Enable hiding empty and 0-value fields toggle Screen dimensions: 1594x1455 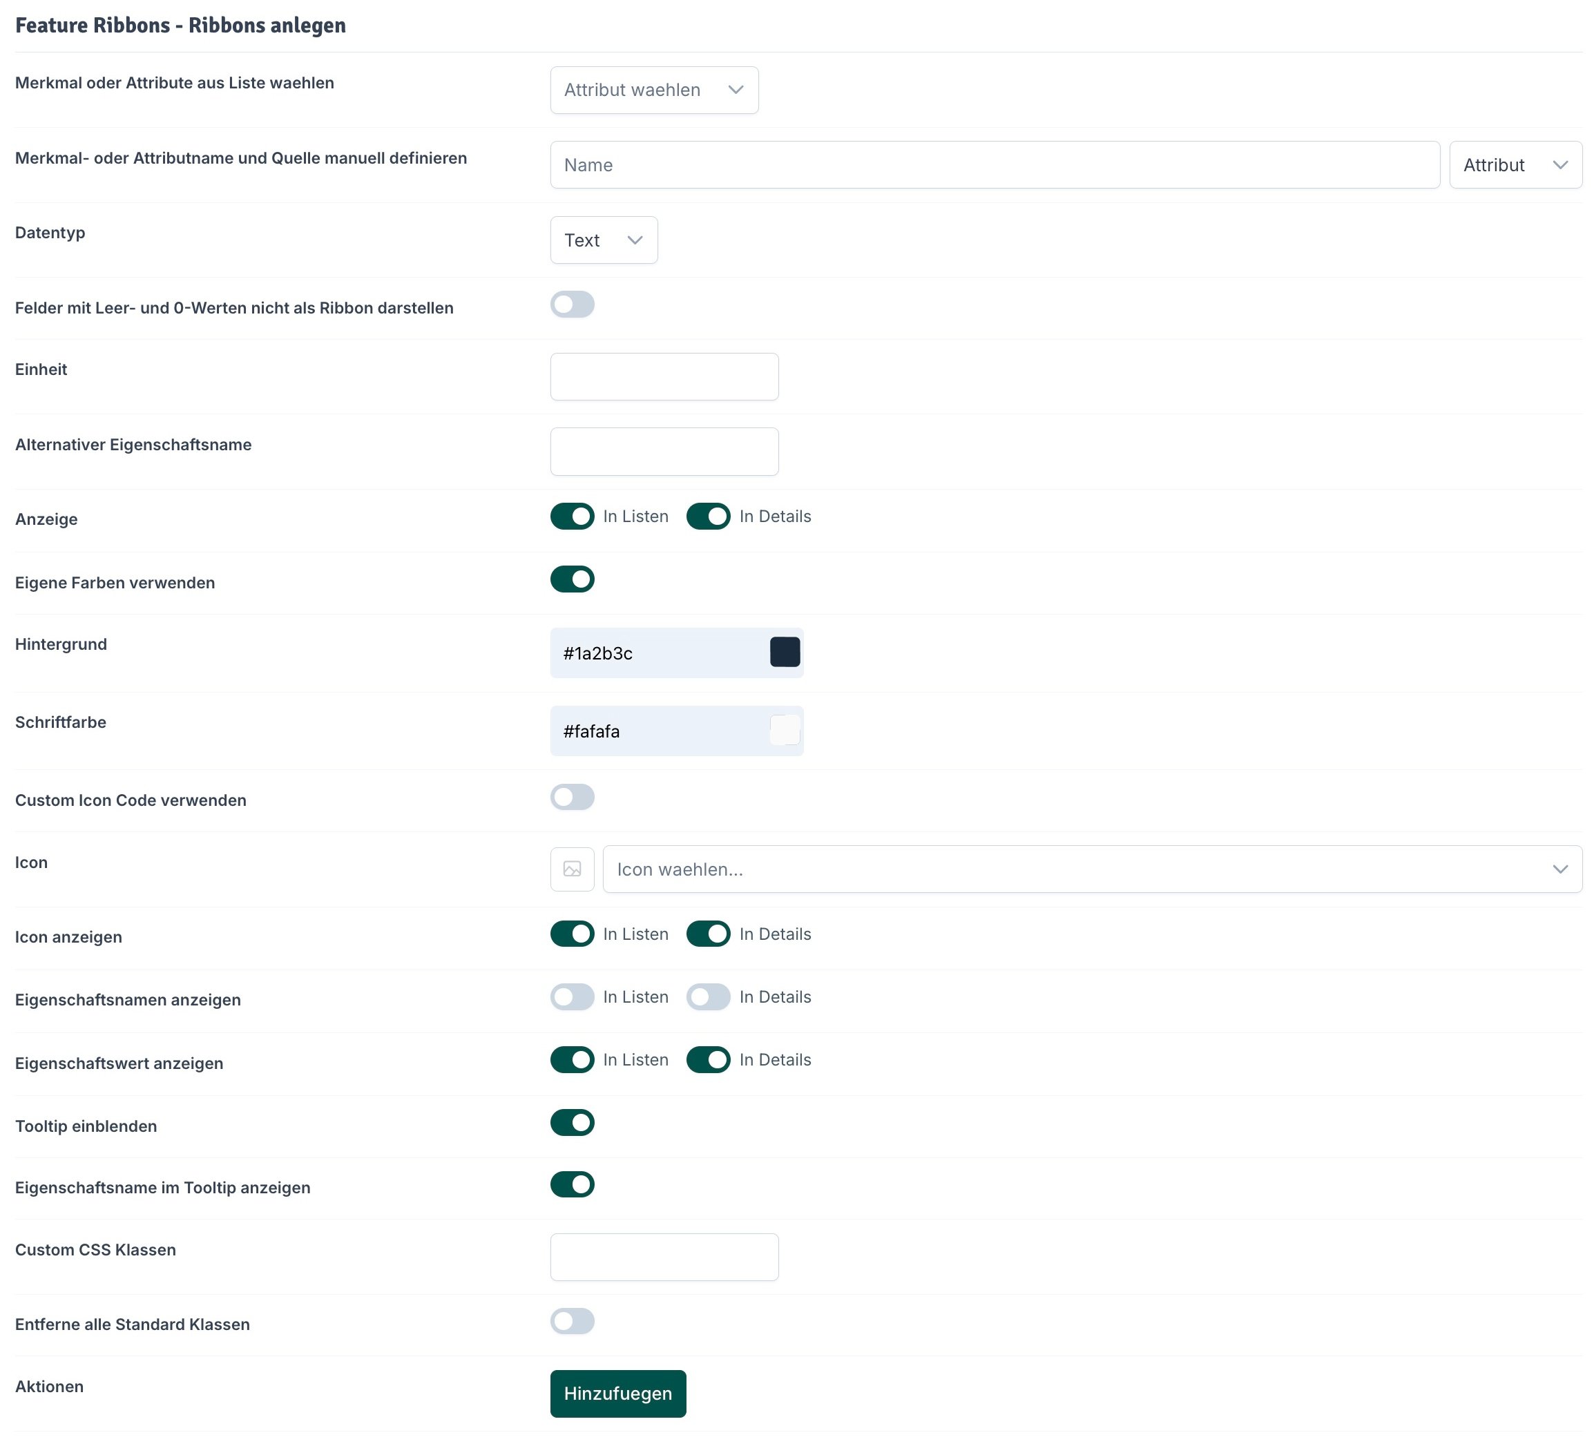pyautogui.click(x=573, y=305)
